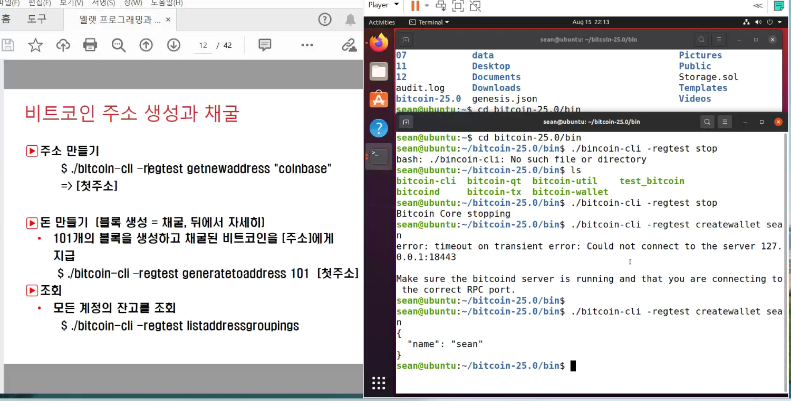Screen dimensions: 791x401
Task: Open Ubuntu Activities overview
Action: point(382,22)
